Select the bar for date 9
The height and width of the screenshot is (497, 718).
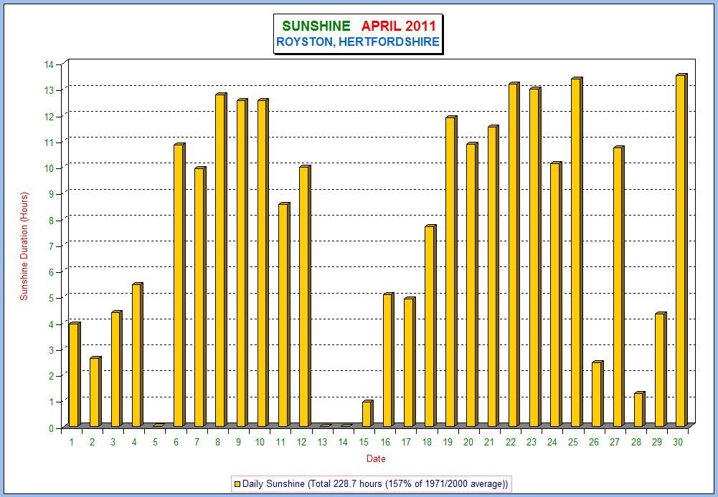[242, 263]
